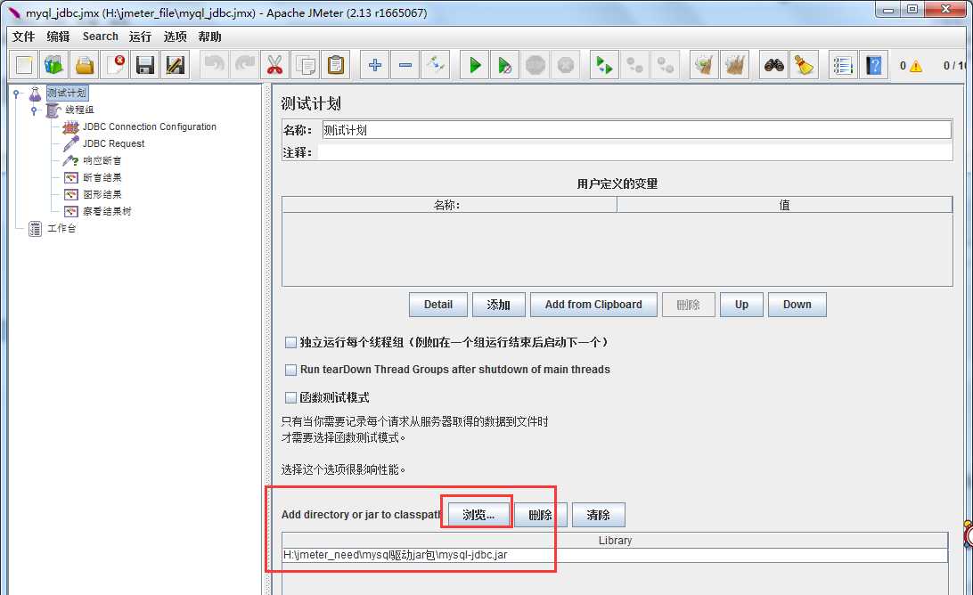
Task: Click the grey Stop test icon
Action: (x=536, y=64)
